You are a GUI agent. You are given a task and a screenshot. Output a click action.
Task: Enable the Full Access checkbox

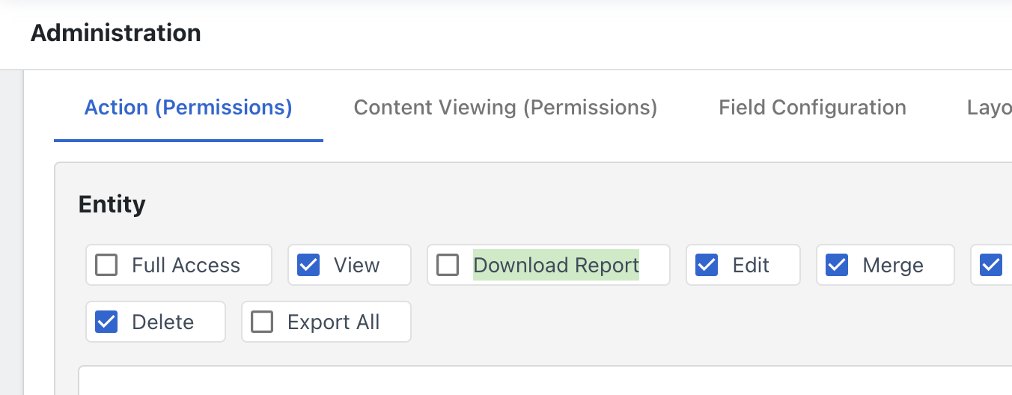(x=106, y=265)
